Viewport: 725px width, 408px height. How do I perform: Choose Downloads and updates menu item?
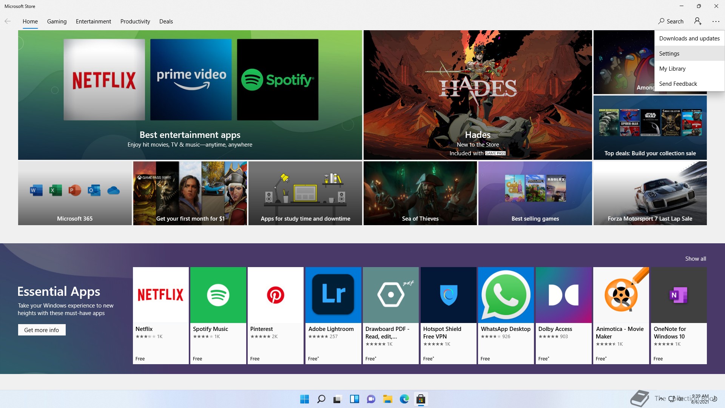click(690, 38)
